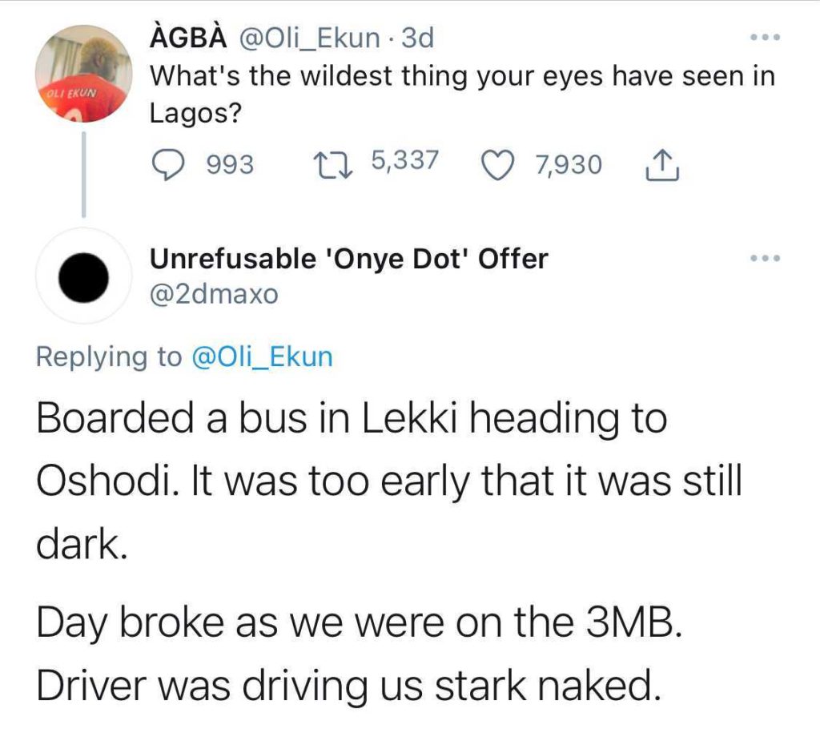This screenshot has width=820, height=741.
Task: Click the reply speech bubble icon
Action: [168, 164]
